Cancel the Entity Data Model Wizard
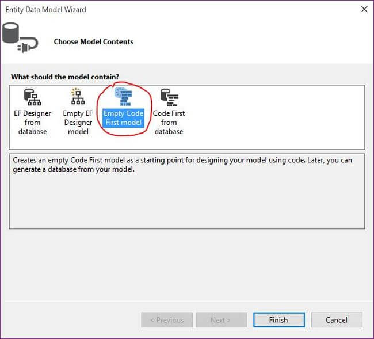The height and width of the screenshot is (339, 374). pos(337,320)
